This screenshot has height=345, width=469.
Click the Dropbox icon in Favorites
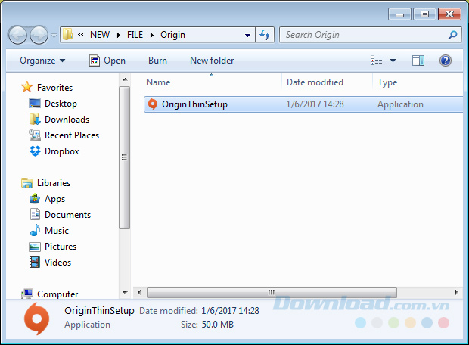coord(35,151)
